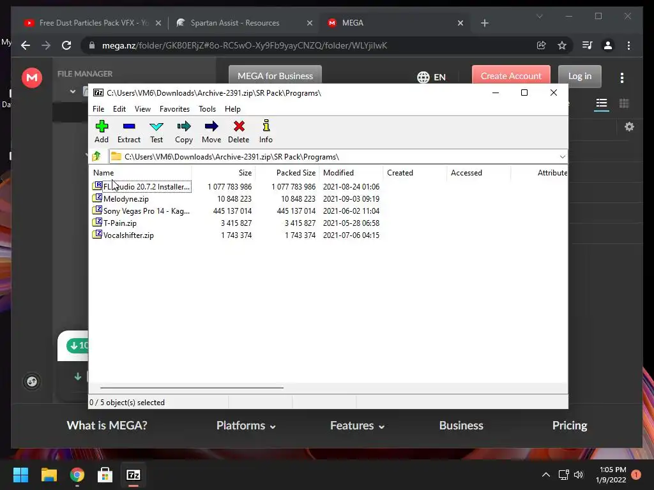This screenshot has width=654, height=490.
Task: Open the File menu in 7-Zip
Action: [x=98, y=108]
